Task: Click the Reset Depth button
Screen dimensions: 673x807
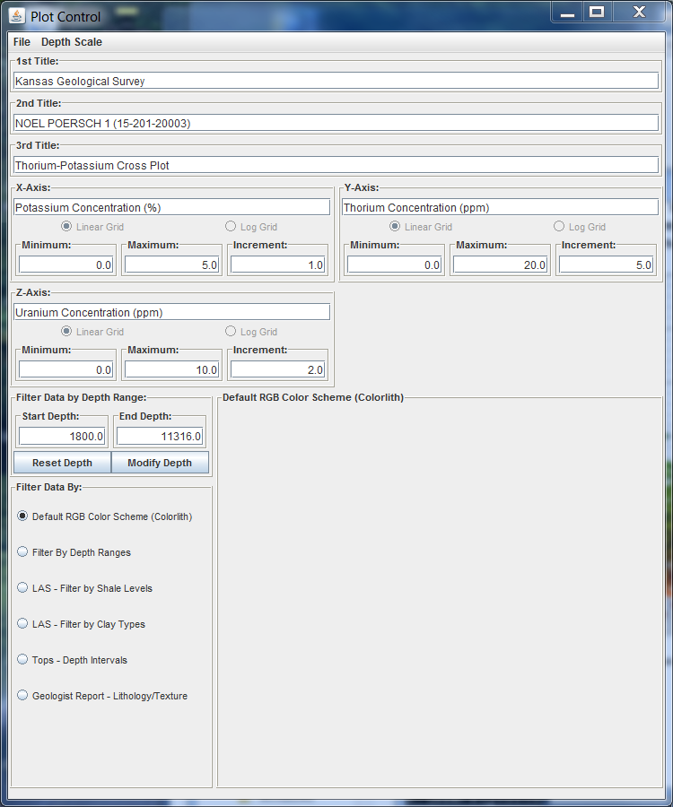Action: (62, 462)
